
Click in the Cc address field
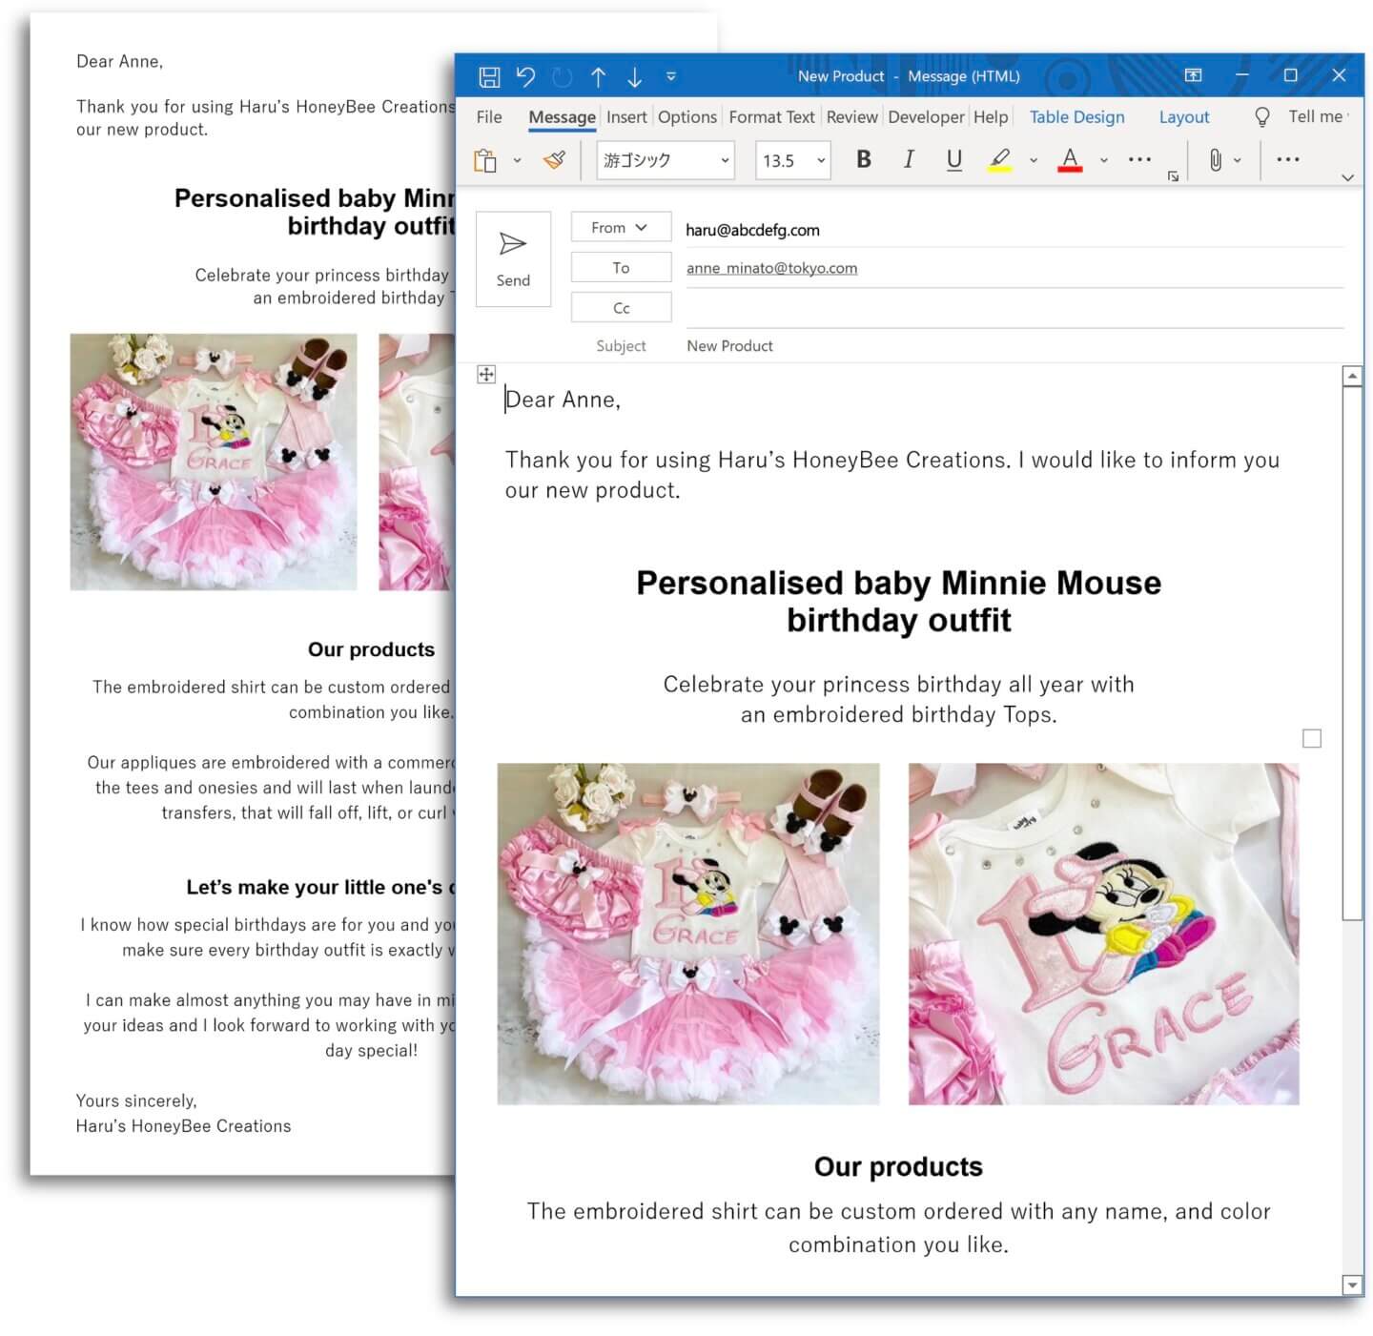coord(1014,308)
